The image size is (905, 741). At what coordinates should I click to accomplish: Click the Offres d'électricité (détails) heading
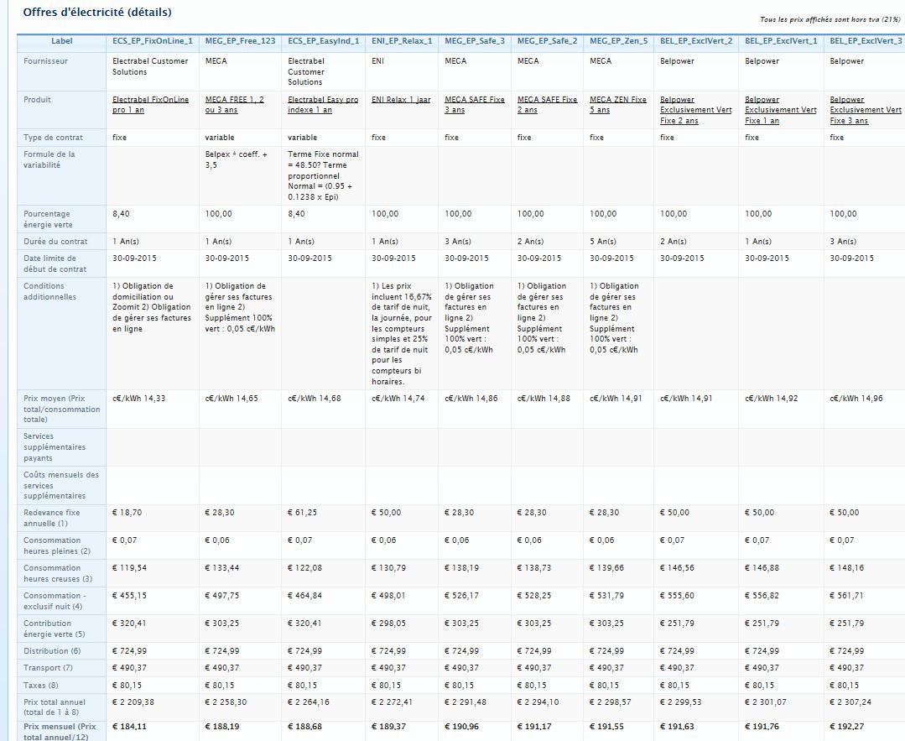97,12
